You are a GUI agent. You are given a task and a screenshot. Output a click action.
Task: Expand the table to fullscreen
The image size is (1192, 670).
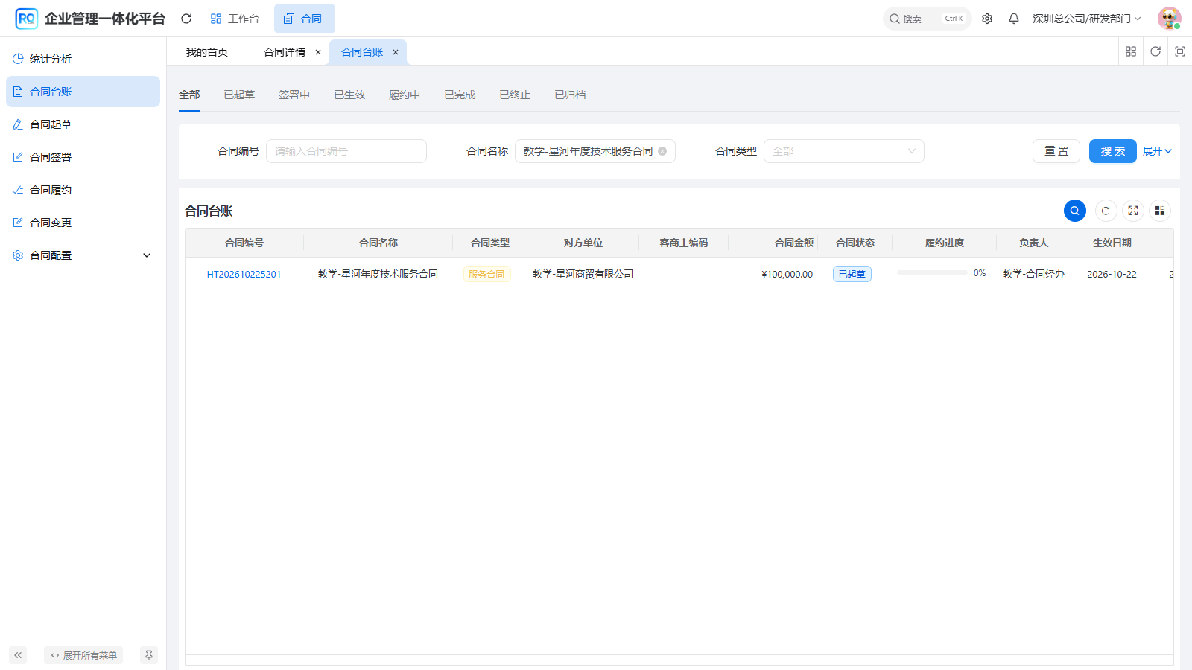[x=1133, y=211]
